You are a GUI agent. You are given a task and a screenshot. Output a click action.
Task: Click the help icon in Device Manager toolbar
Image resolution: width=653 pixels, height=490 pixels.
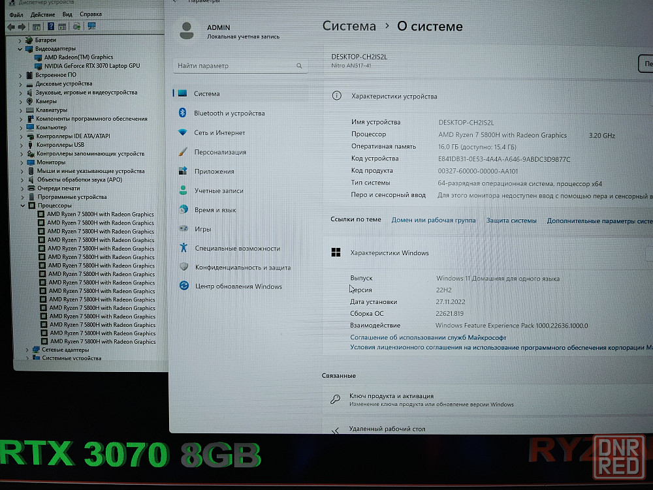[51, 27]
